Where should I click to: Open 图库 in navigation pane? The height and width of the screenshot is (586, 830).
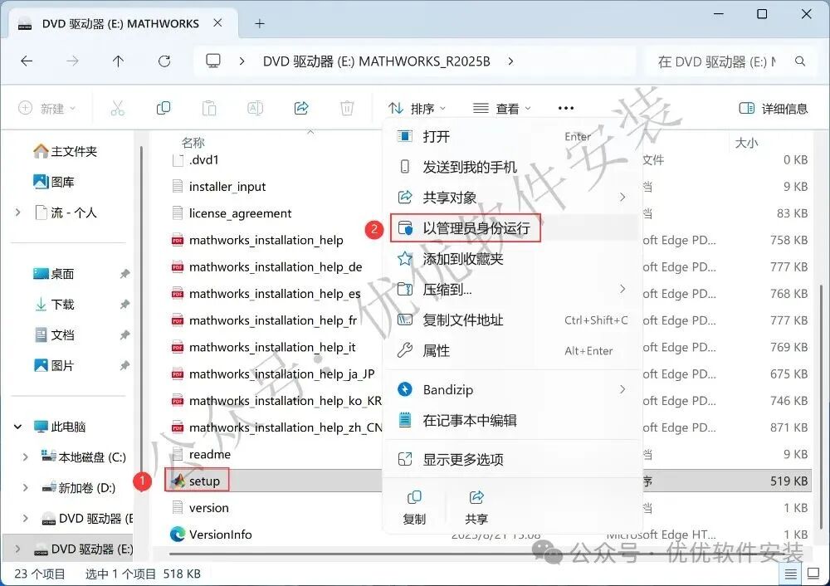53,182
